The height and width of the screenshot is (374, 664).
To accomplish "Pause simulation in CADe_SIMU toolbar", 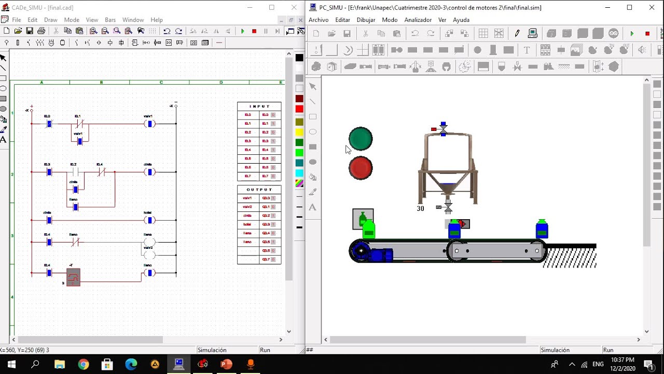I will [266, 31].
